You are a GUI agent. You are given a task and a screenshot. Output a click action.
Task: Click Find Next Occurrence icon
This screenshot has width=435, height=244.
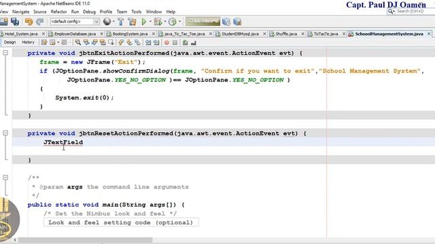[x=94, y=43]
